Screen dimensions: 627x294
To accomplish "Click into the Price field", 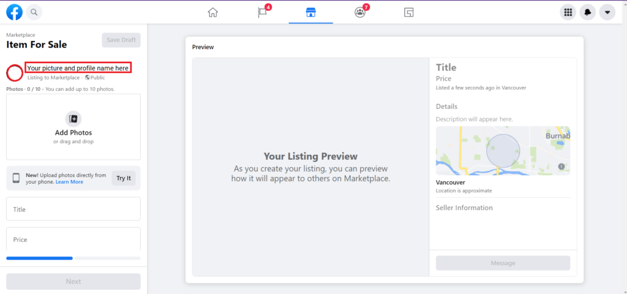I will click(x=73, y=239).
